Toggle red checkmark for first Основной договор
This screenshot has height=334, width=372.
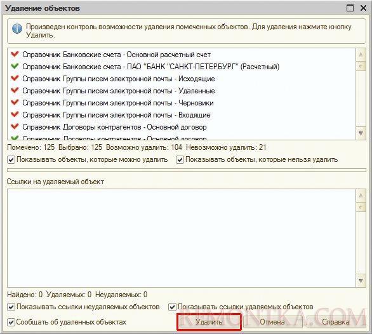15,126
